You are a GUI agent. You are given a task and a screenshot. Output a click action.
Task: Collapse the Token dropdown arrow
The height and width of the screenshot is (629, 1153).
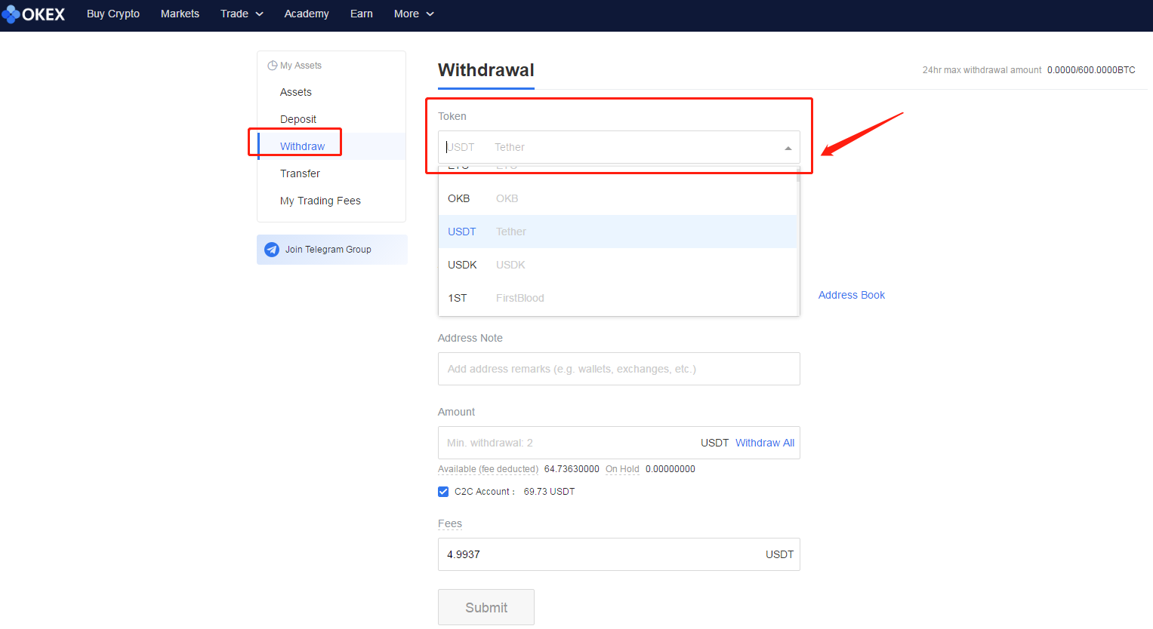pos(788,148)
